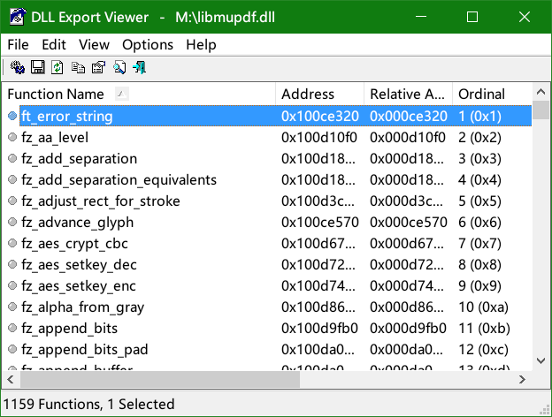The image size is (552, 417).
Task: Open the View menu
Action: coord(94,45)
